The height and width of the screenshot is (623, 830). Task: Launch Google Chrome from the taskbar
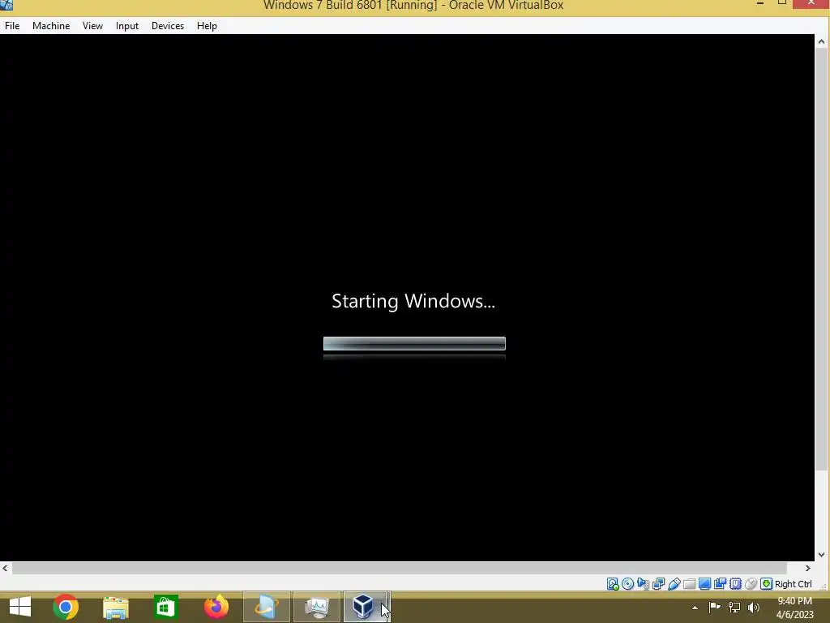66,607
